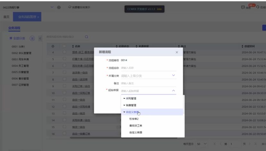Tick the checkbox for row 12 自由→采购申请
This screenshot has width=266, height=151.
[x=64, y=107]
